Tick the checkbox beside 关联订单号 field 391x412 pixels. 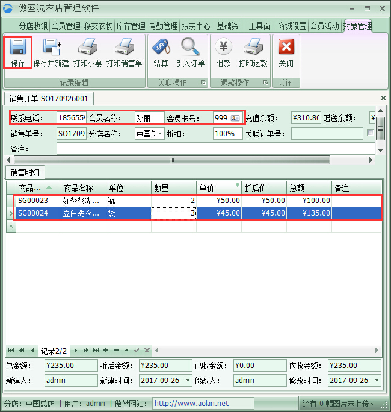point(371,133)
